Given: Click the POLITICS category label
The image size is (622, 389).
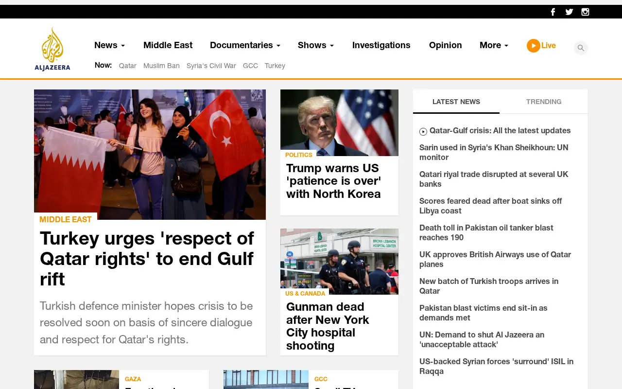Looking at the screenshot, I should tap(299, 155).
